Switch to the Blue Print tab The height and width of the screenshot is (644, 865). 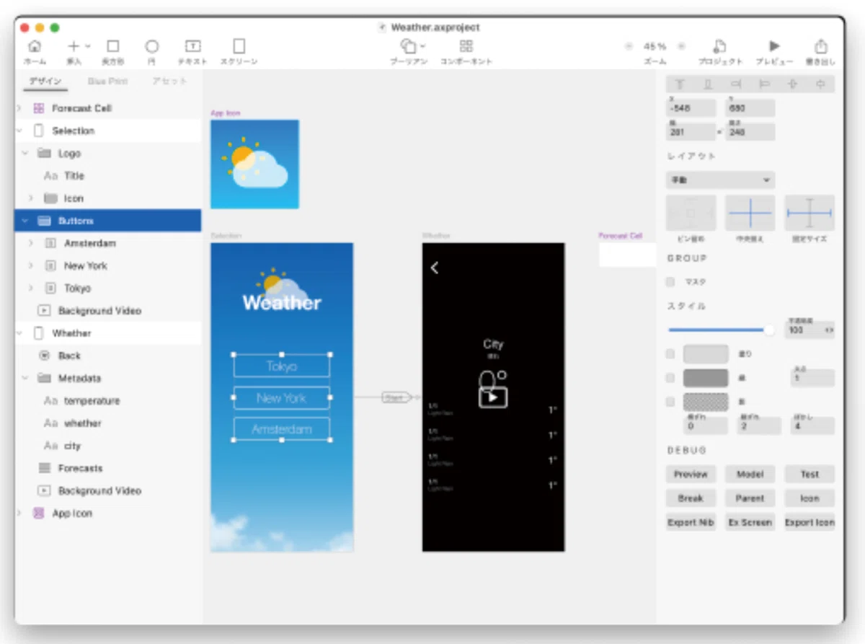tap(107, 81)
